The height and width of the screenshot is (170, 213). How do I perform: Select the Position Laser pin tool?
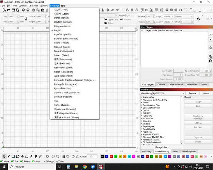(x=36, y=156)
